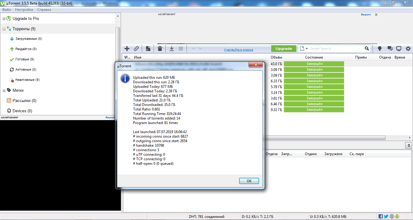Click the search magnifier icon
Viewport: 413px width, 220px height.
pyautogui.click(x=367, y=49)
